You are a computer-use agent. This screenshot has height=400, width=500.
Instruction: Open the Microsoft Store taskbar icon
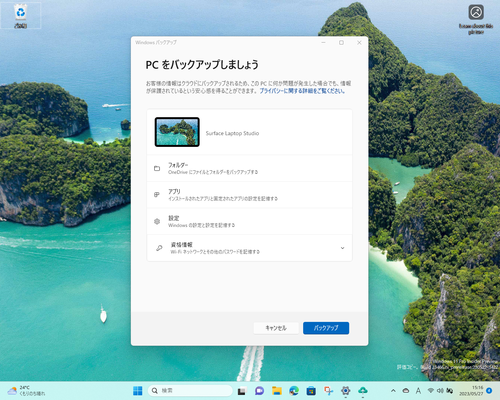click(311, 391)
